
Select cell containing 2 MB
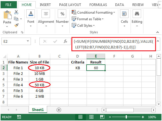39,97
